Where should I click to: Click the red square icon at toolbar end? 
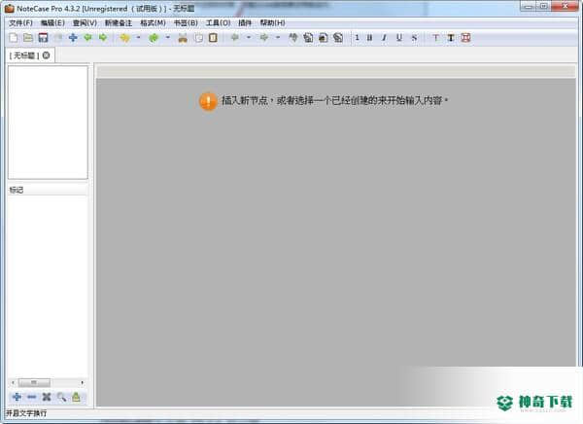pyautogui.click(x=465, y=38)
